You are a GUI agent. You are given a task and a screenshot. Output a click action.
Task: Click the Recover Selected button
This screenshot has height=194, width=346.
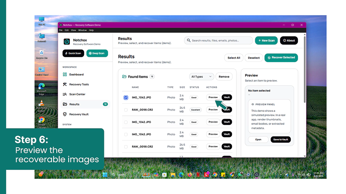tap(281, 58)
